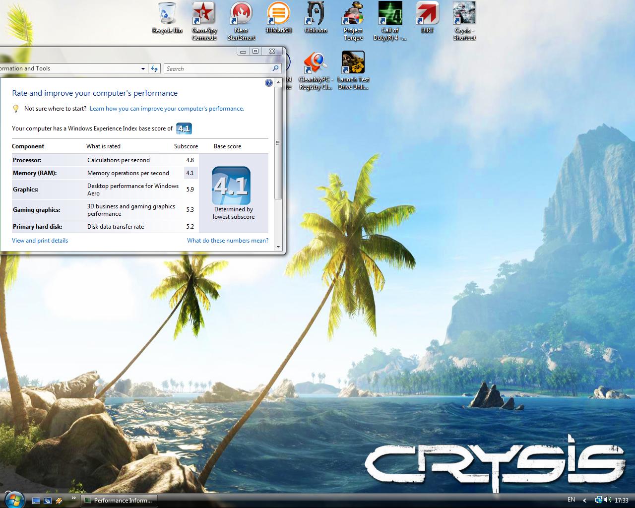The image size is (635, 508).
Task: Expand the quick launch overflow chevron
Action: (x=74, y=498)
